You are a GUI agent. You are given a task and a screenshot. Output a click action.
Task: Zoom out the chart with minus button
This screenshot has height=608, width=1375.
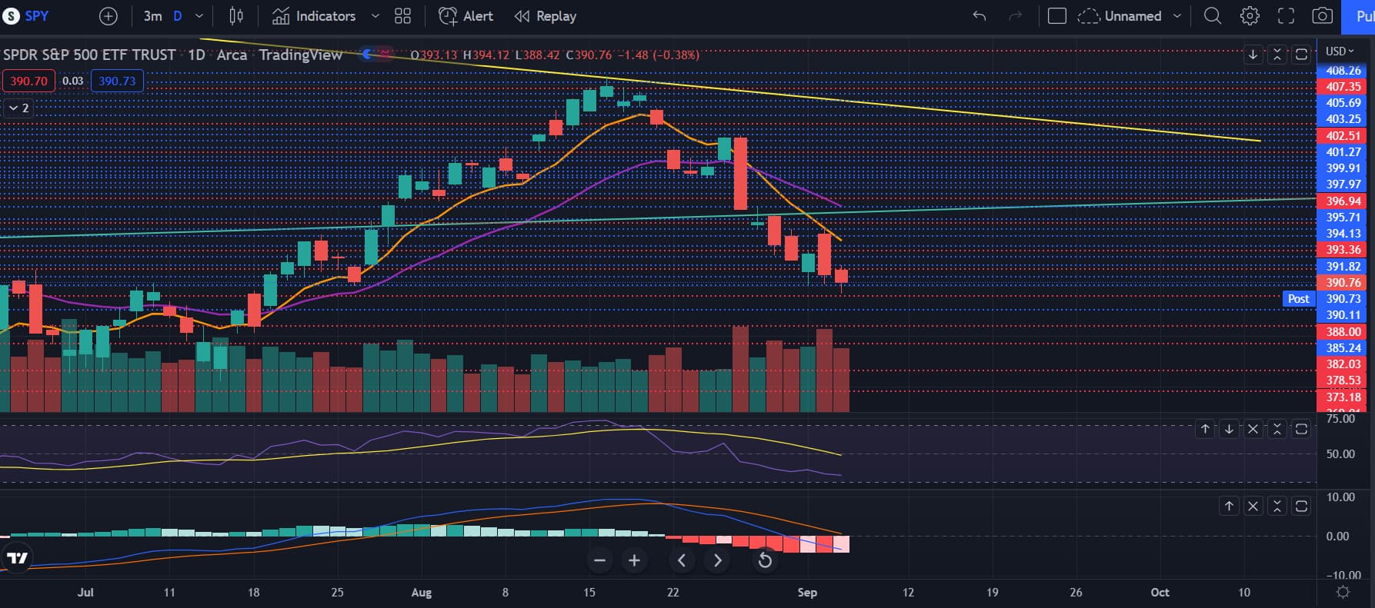point(600,560)
